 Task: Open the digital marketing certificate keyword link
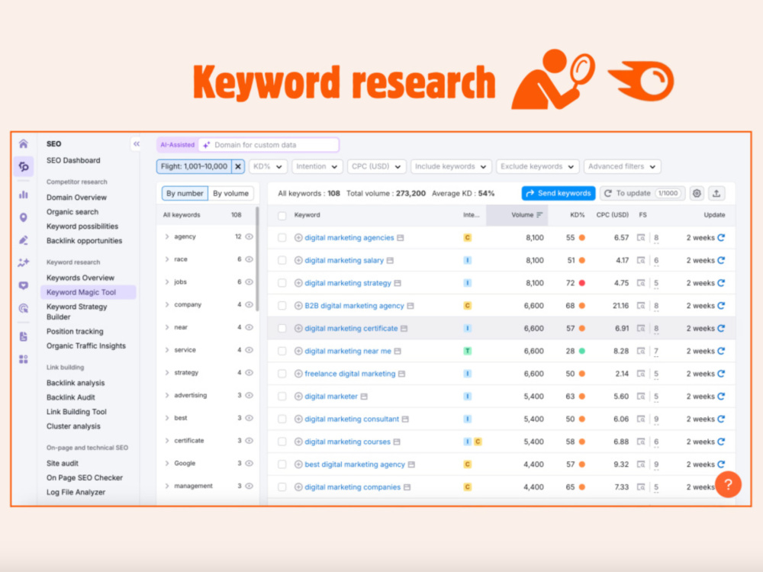pos(351,328)
